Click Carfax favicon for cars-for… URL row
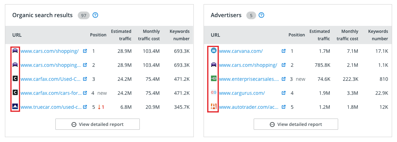 tap(15, 93)
